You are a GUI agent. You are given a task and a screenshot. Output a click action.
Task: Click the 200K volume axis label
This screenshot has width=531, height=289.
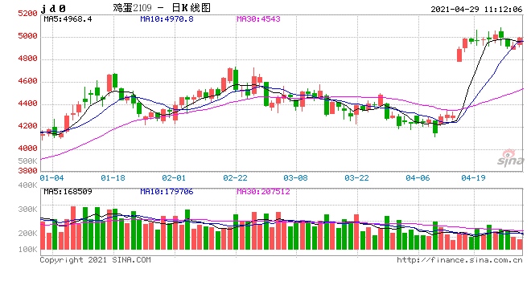(27, 233)
